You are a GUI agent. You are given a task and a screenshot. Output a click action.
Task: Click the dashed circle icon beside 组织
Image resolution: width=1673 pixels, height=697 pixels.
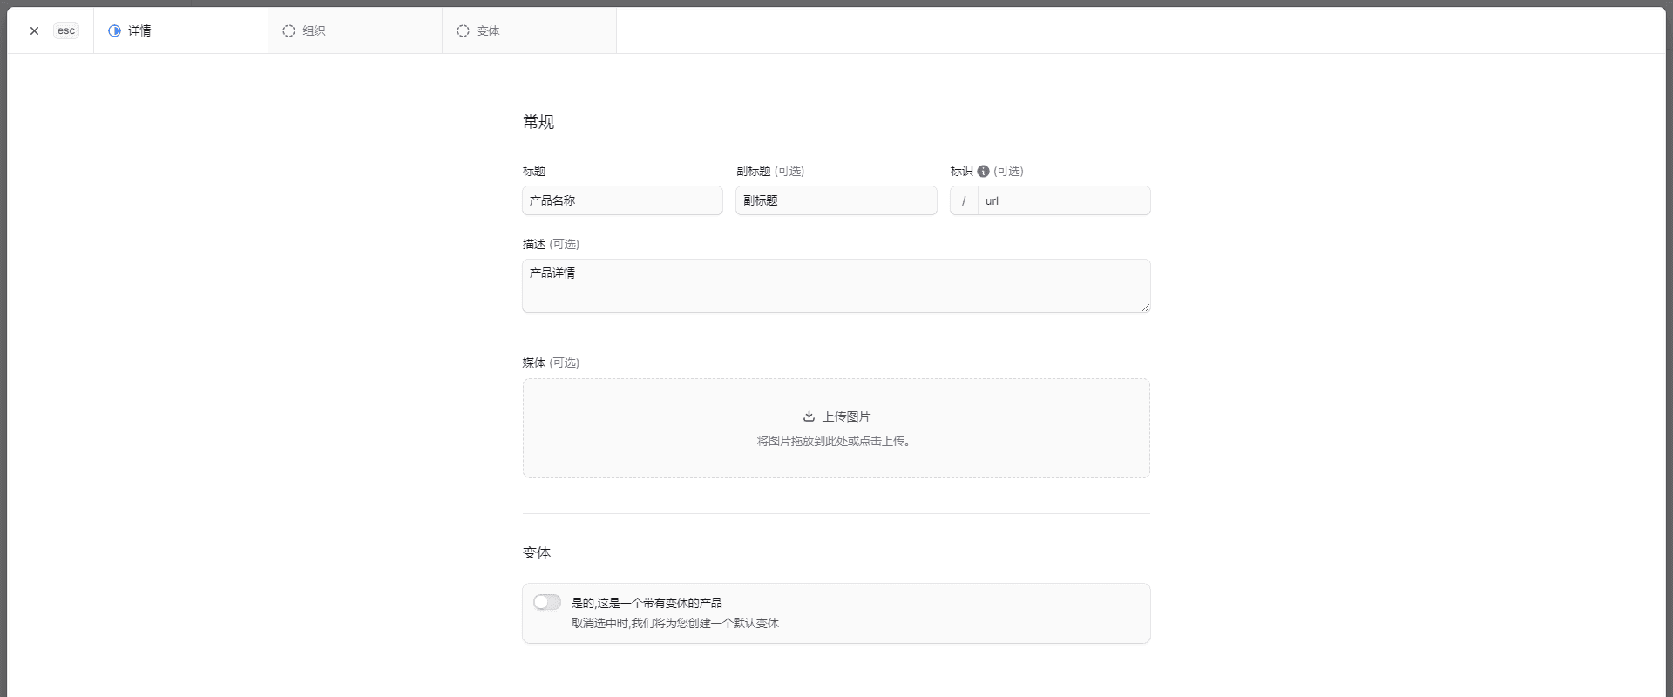point(288,30)
